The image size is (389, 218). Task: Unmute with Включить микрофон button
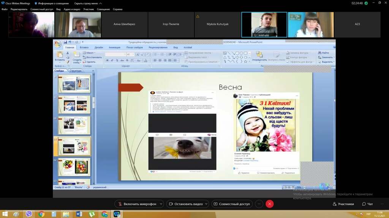pyautogui.click(x=137, y=204)
